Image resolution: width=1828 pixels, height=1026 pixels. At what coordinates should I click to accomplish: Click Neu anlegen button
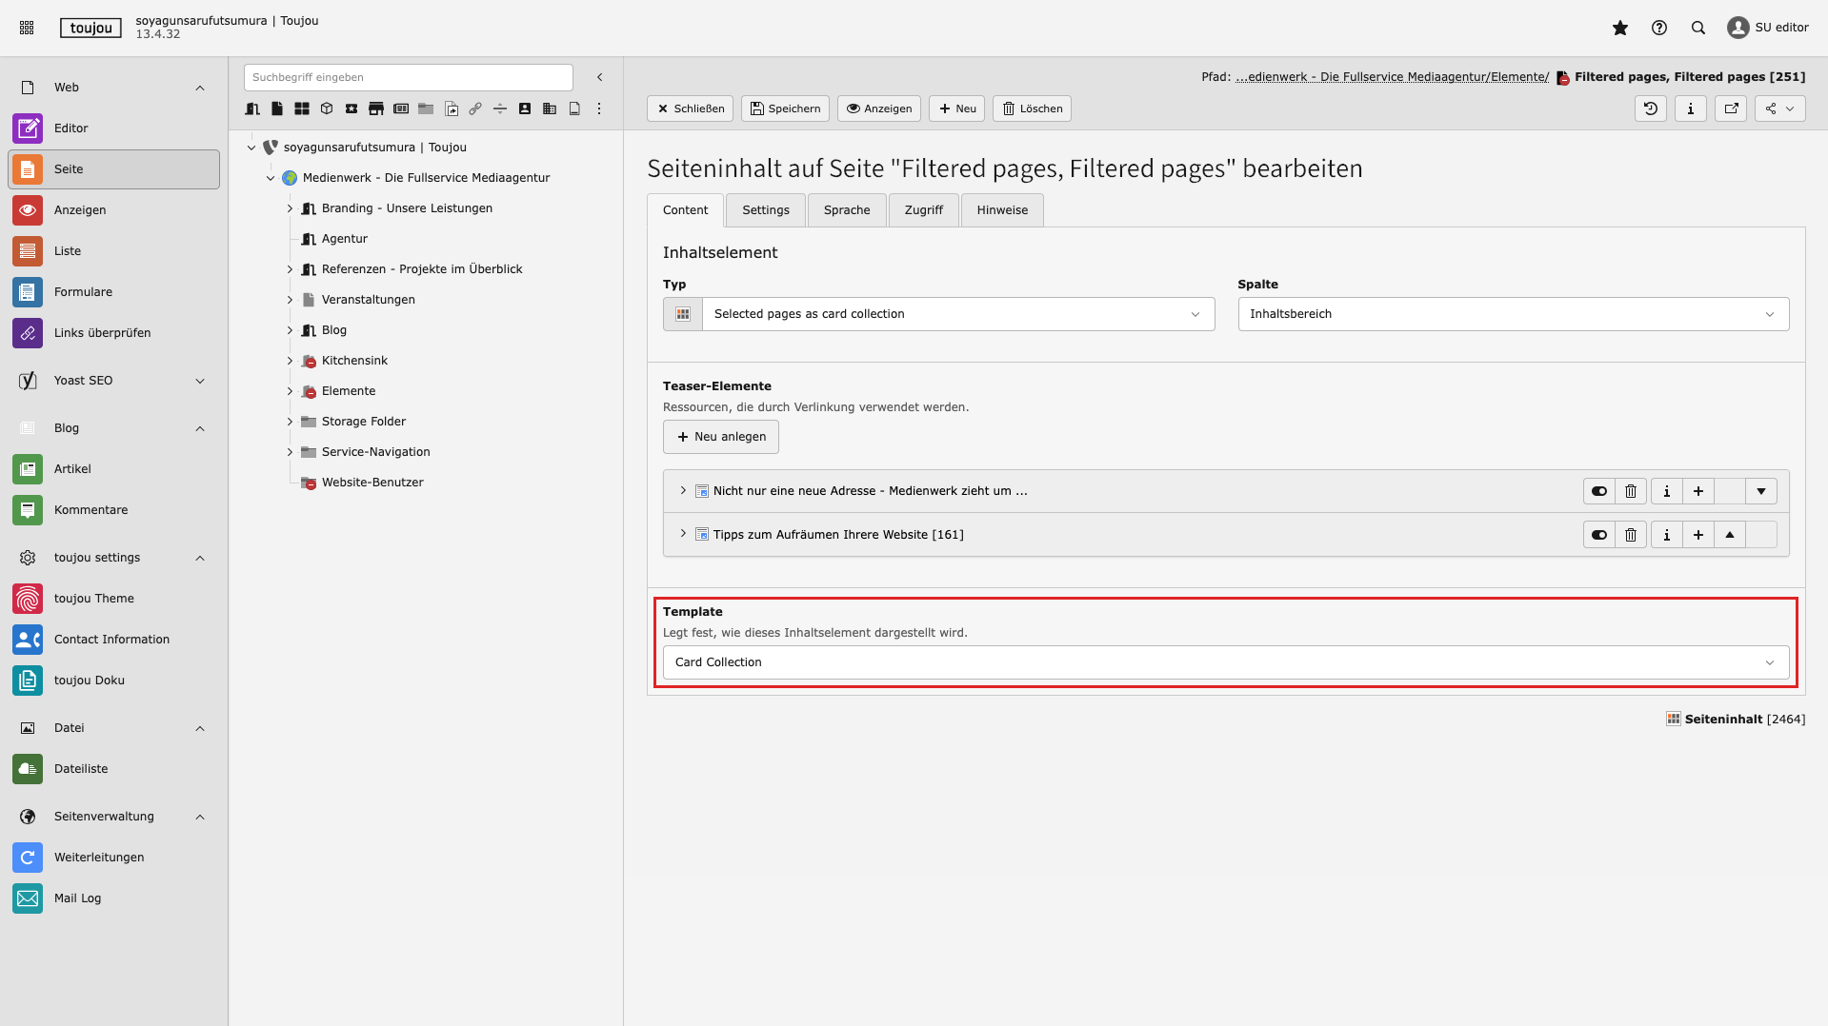(x=721, y=437)
